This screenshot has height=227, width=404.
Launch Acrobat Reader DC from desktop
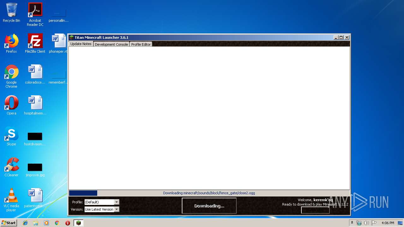tap(35, 14)
